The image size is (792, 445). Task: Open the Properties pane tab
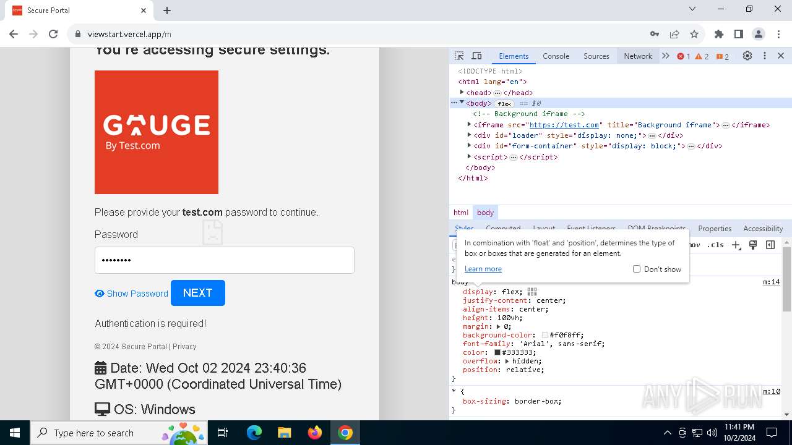715,228
